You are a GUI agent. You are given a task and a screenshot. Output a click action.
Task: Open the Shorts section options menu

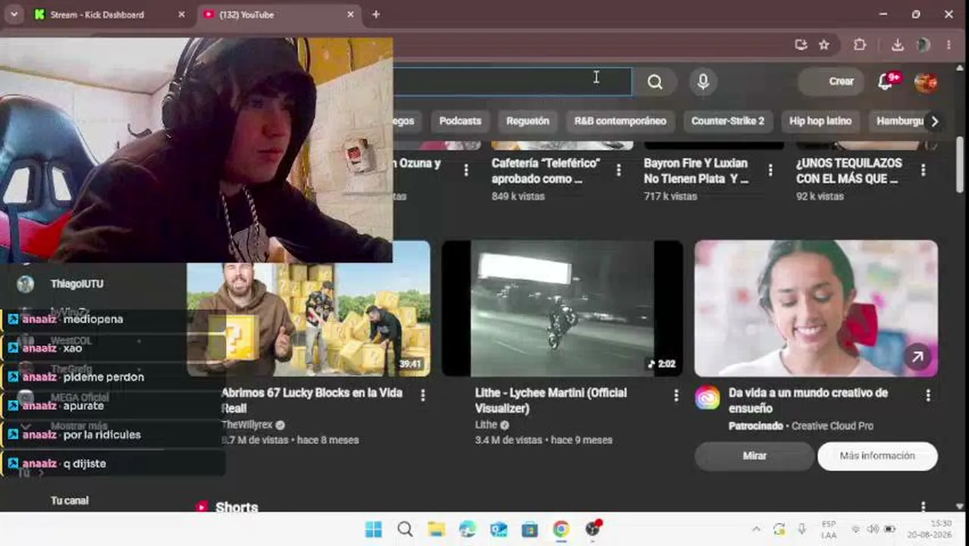point(923,506)
